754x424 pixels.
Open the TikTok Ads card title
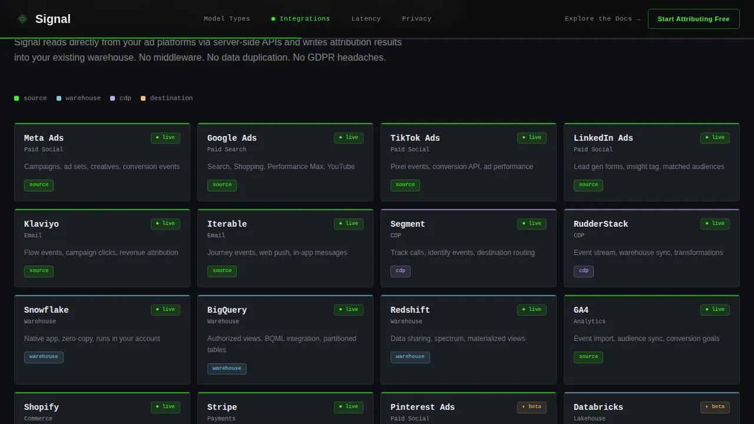tap(415, 138)
